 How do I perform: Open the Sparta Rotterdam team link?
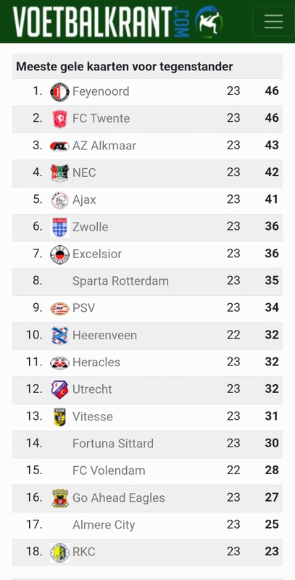120,281
